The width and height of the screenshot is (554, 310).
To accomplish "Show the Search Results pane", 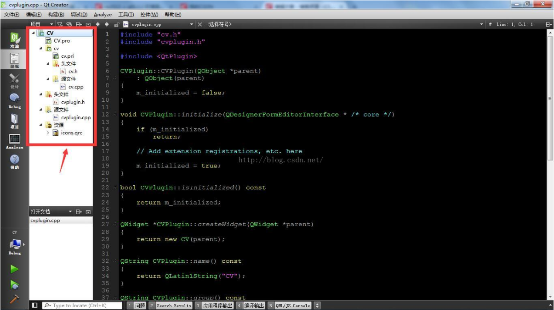I will tap(171, 305).
